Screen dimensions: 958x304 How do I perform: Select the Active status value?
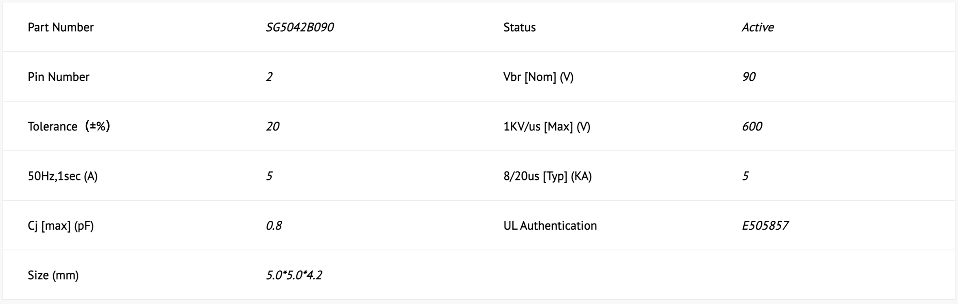click(x=758, y=27)
